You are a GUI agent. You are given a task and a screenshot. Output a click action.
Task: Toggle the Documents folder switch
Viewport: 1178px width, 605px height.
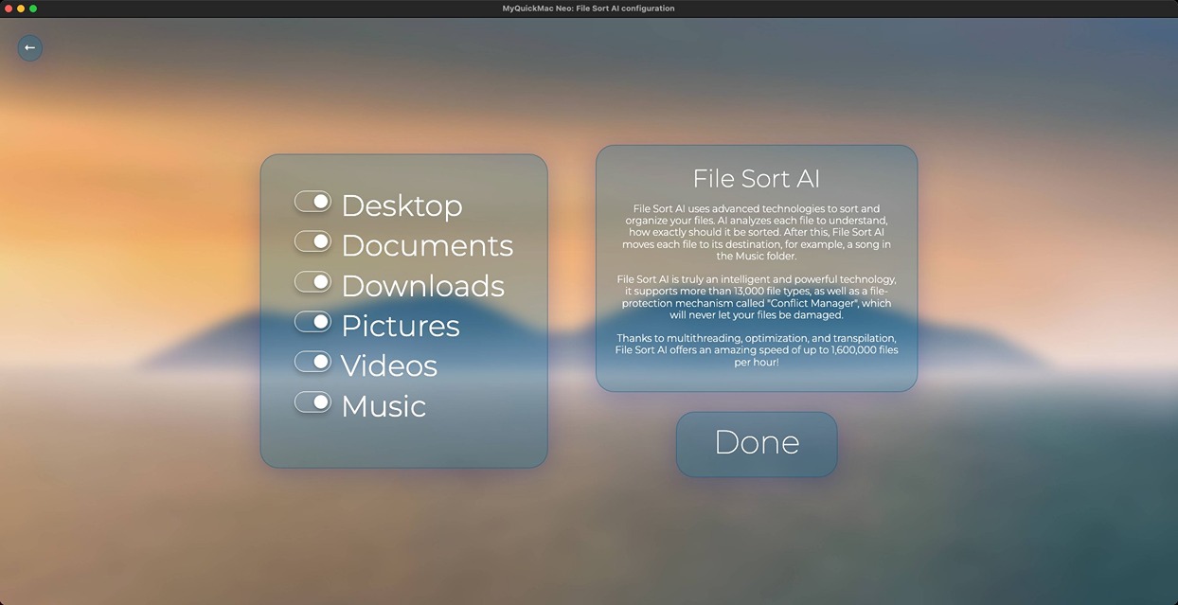tap(312, 241)
